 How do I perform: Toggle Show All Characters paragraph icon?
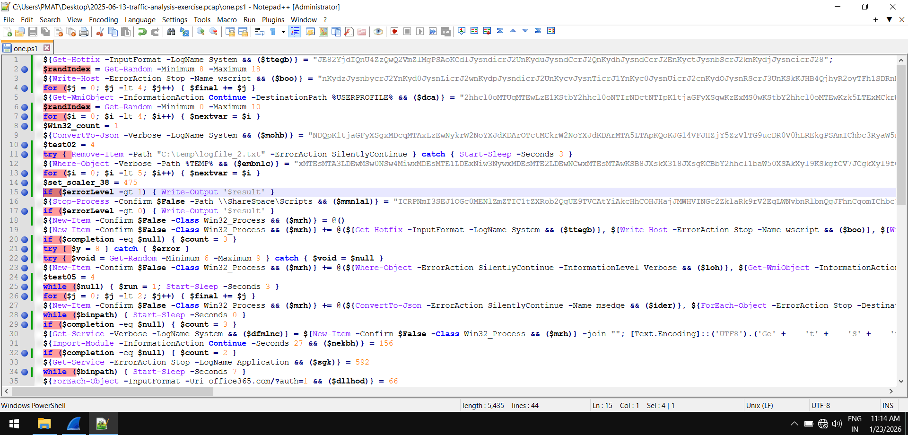273,31
